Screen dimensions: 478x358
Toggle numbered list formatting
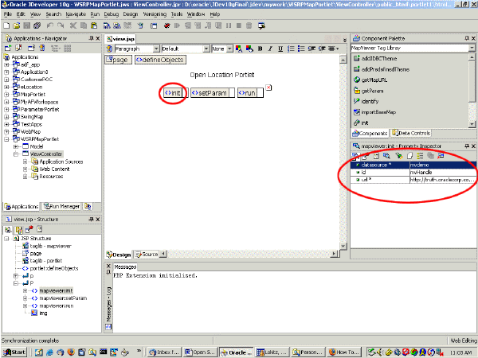pos(291,49)
